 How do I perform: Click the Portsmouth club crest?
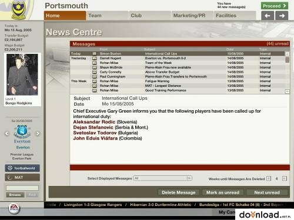click(x=18, y=10)
